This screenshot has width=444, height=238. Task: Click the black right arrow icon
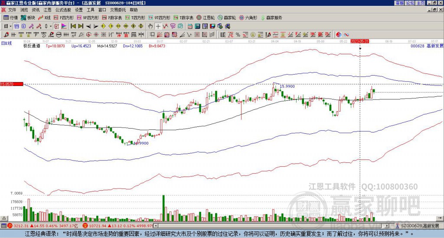96,26
